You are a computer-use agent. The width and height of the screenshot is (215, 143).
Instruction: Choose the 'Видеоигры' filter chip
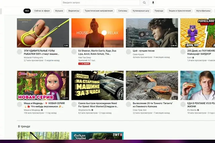pos(74,11)
